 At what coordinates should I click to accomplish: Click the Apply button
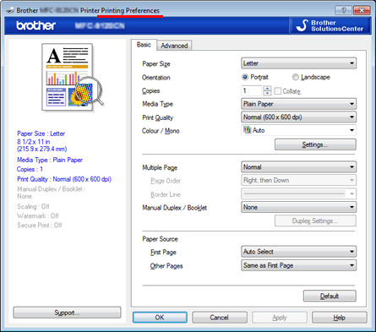pyautogui.click(x=280, y=318)
